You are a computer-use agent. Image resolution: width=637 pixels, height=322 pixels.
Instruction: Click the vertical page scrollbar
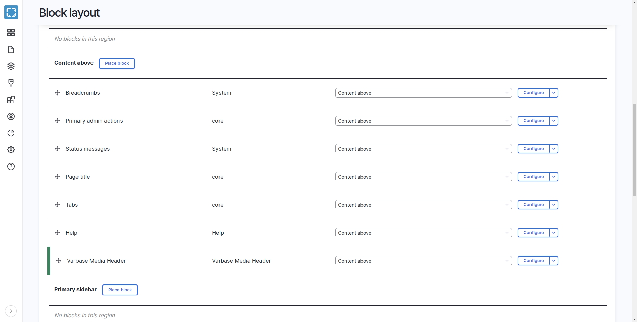click(x=634, y=150)
